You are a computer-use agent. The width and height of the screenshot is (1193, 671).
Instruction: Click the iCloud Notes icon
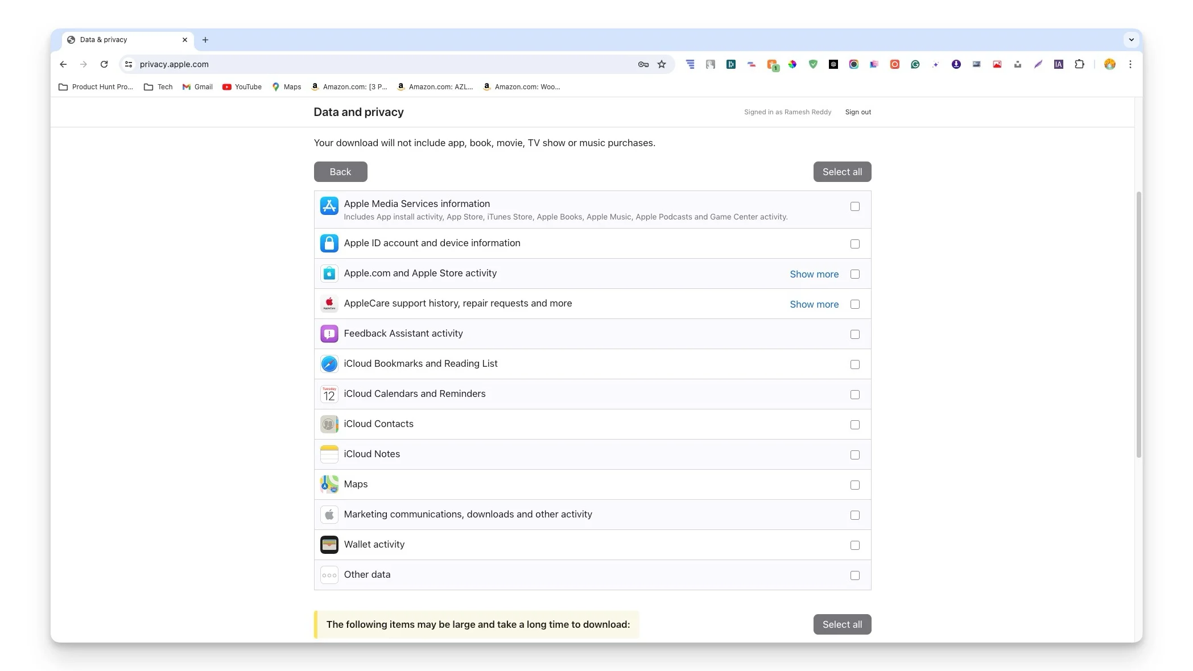[x=329, y=454]
